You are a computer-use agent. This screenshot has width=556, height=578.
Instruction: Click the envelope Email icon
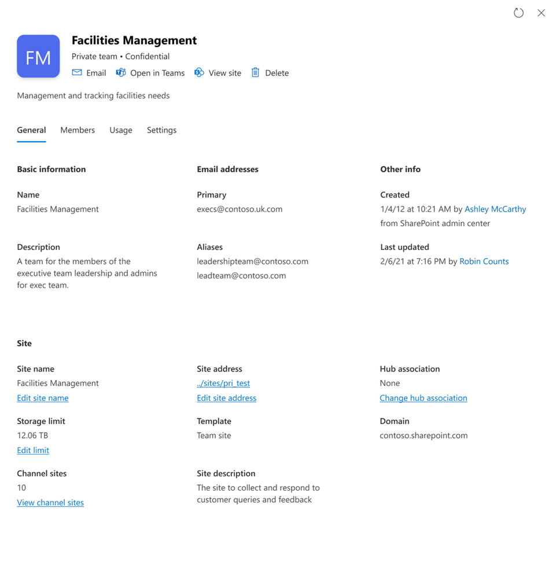[77, 73]
